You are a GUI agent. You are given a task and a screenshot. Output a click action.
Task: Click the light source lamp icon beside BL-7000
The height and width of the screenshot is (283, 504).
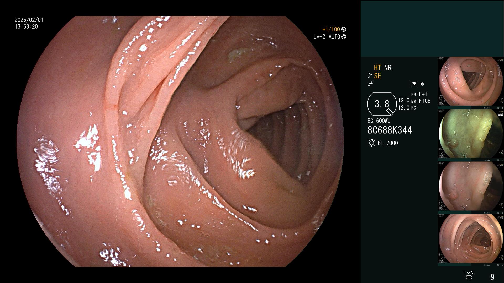371,143
